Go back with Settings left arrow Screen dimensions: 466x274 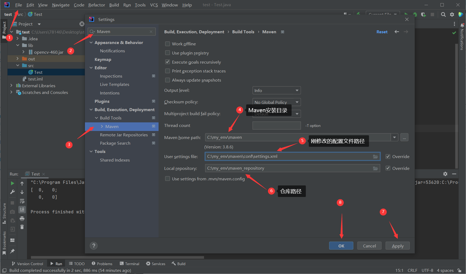pos(397,32)
